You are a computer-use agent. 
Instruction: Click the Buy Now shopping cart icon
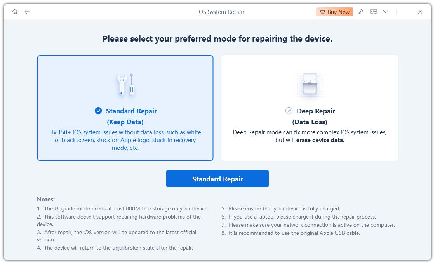pos(322,12)
